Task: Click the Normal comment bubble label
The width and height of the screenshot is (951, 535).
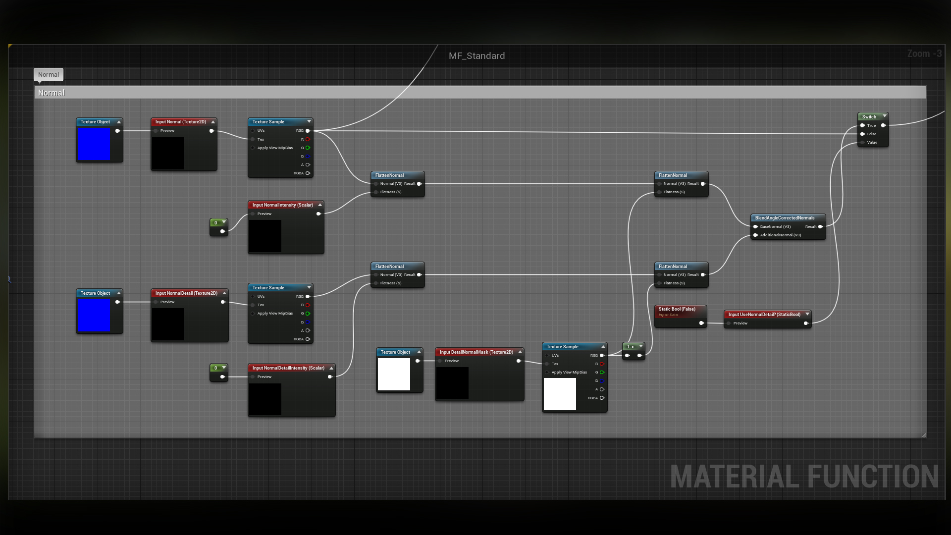Action: tap(48, 75)
